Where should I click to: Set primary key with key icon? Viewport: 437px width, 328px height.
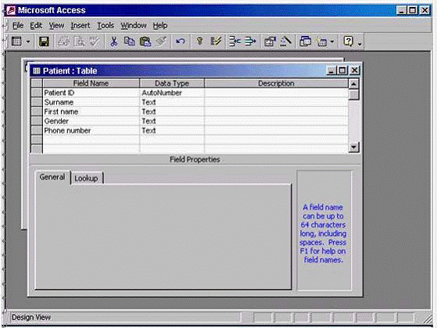tap(199, 41)
